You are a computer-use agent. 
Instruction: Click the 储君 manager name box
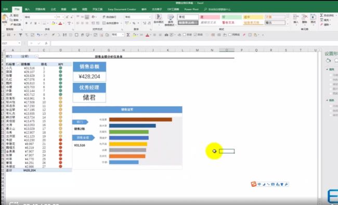pyautogui.click(x=89, y=97)
